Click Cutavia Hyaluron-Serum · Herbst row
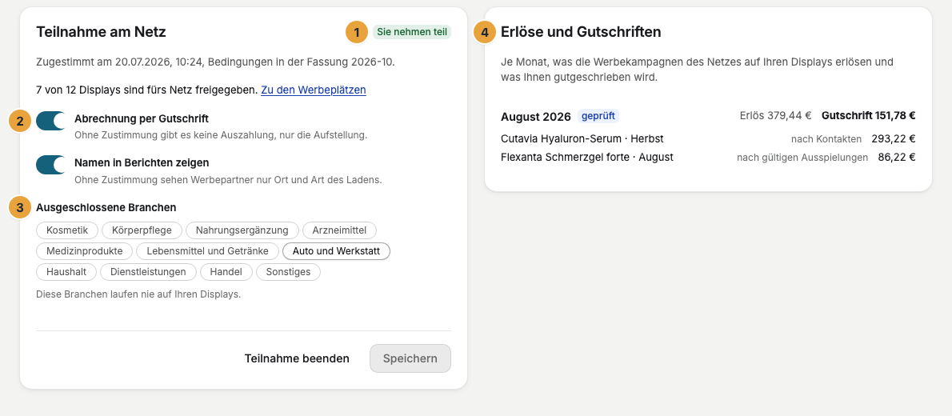This screenshot has height=416, width=952. coord(708,139)
